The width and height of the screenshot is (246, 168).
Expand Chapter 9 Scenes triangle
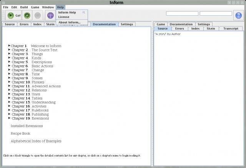pyautogui.click(x=9, y=78)
